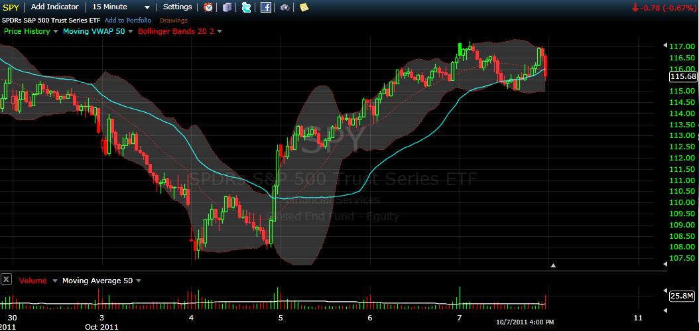Click the 10/7/2011 4:00 PM timestamp
699x331 pixels.
pos(525,322)
